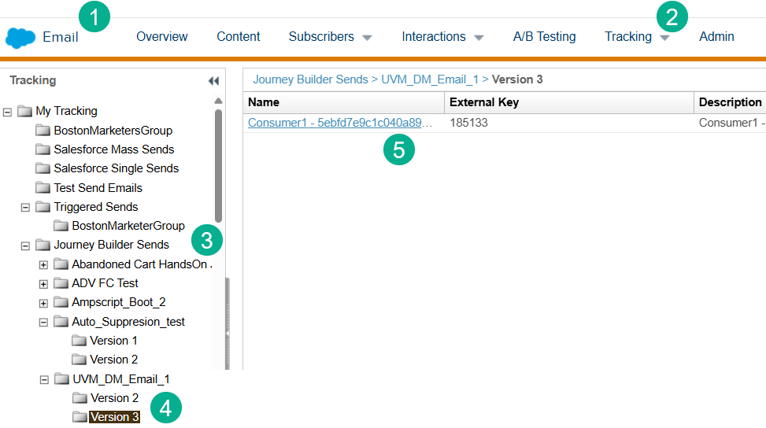Click the Salesforce cloud logo icon
Screen dimensions: 766x428
[20, 37]
